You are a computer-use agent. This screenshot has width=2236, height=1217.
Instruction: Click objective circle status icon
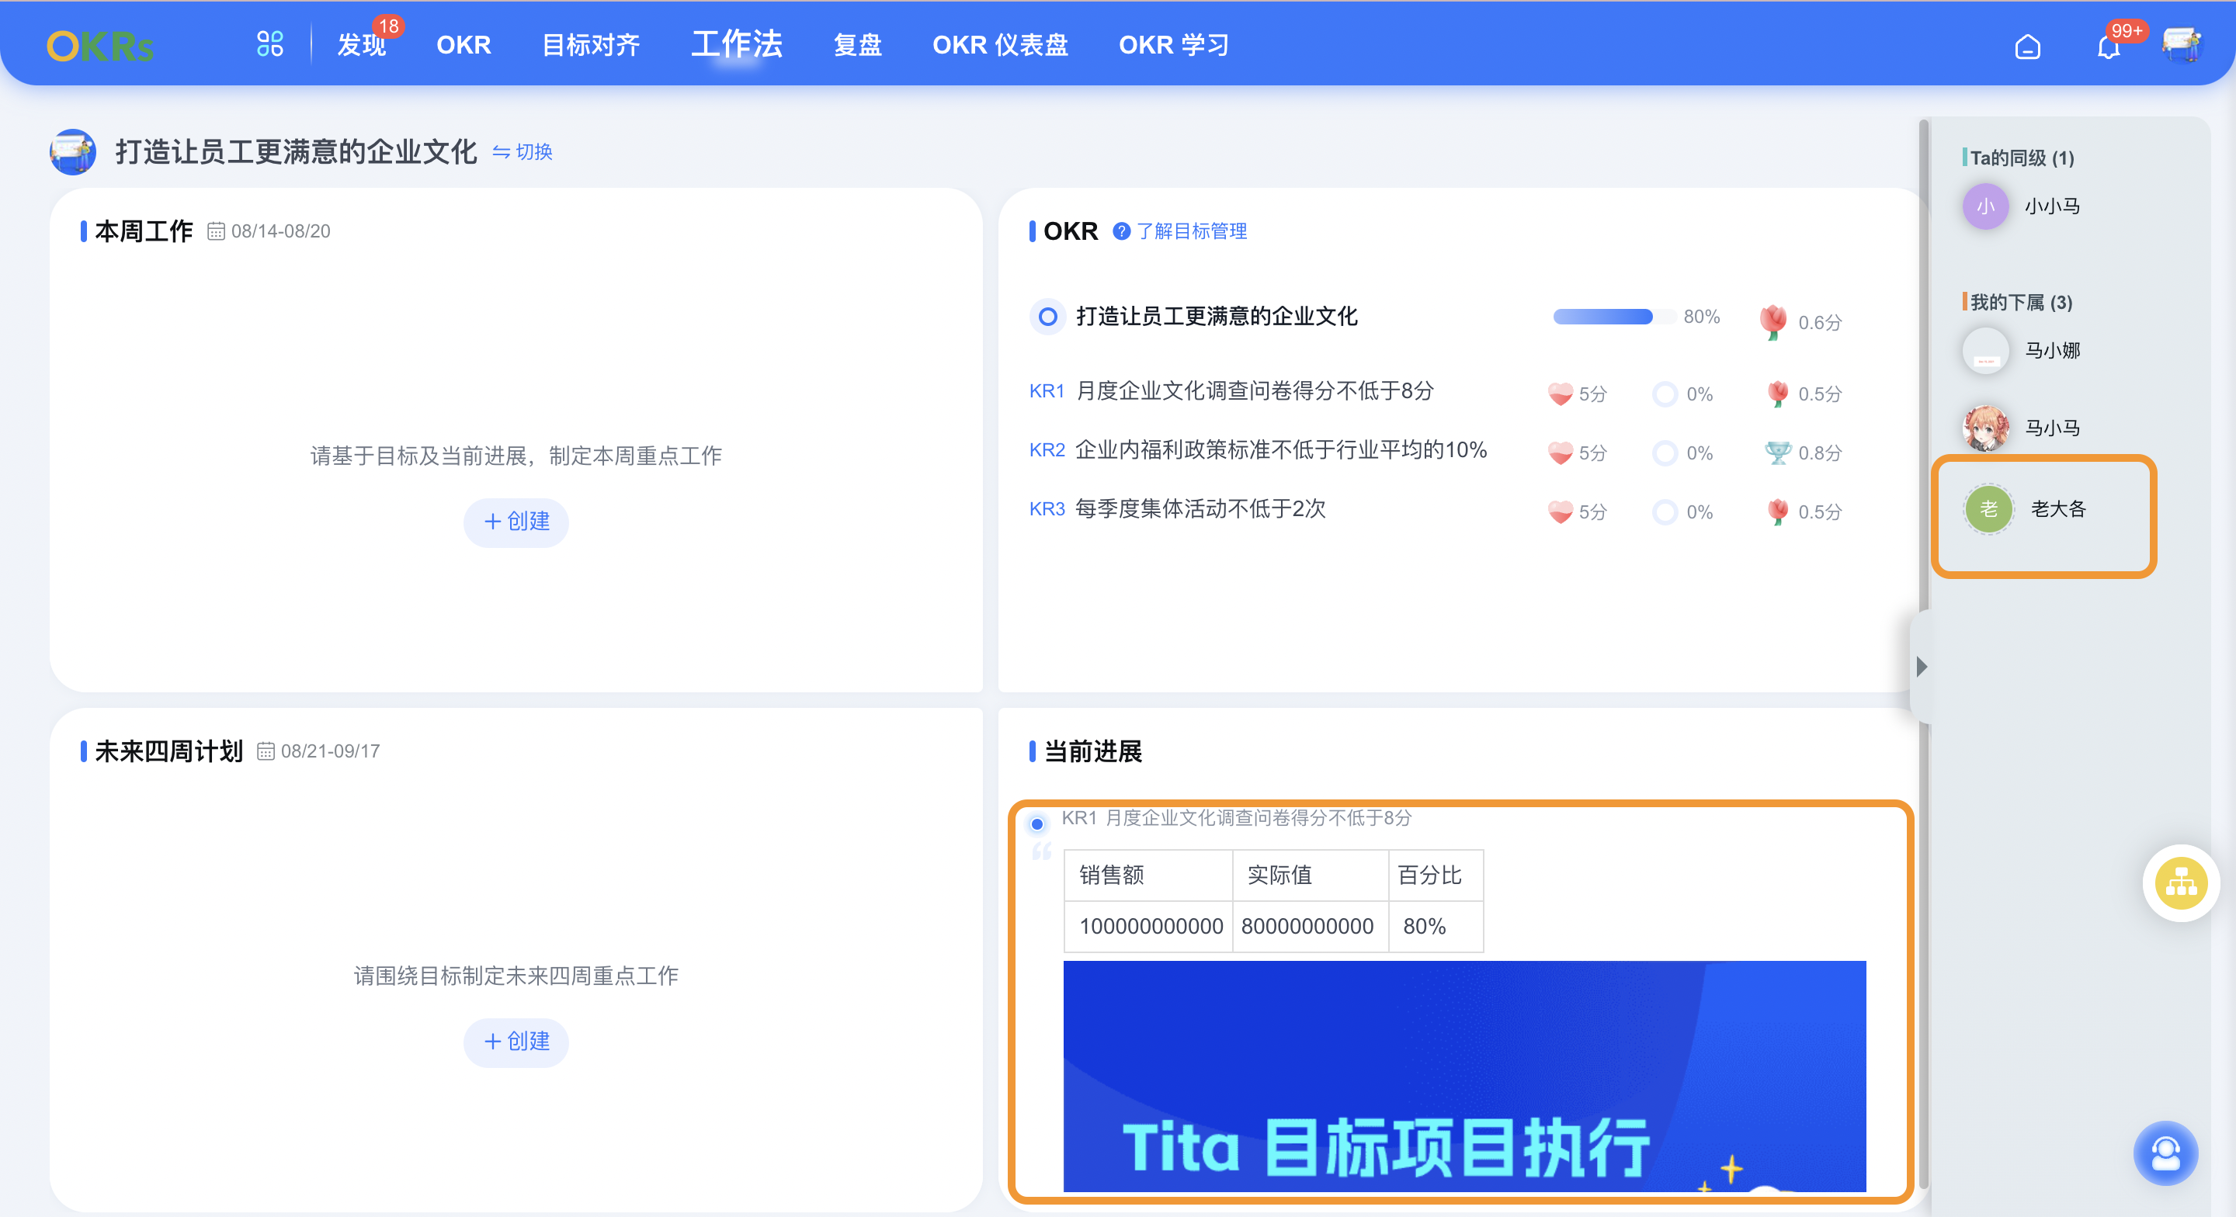(x=1047, y=316)
